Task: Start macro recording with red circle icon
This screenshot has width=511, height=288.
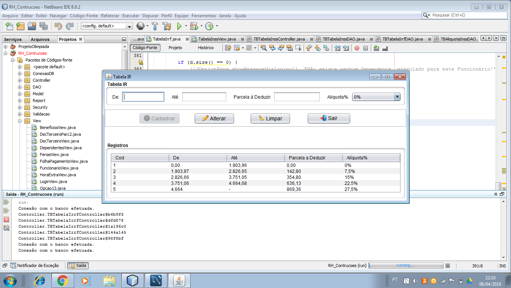Action: (357, 48)
